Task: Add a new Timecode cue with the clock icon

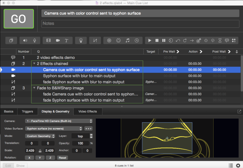Action: pyautogui.click(x=137, y=40)
